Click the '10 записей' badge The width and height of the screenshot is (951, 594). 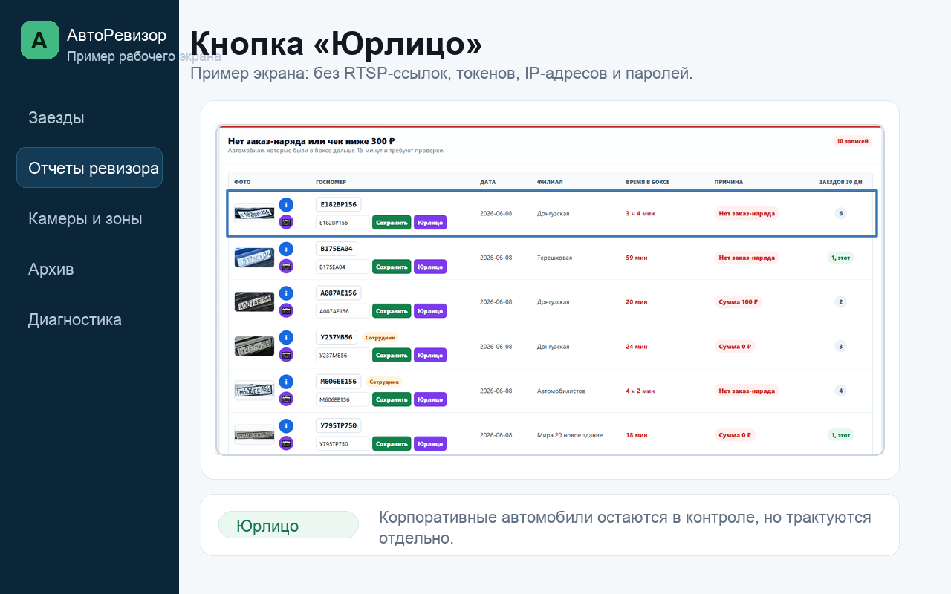852,141
